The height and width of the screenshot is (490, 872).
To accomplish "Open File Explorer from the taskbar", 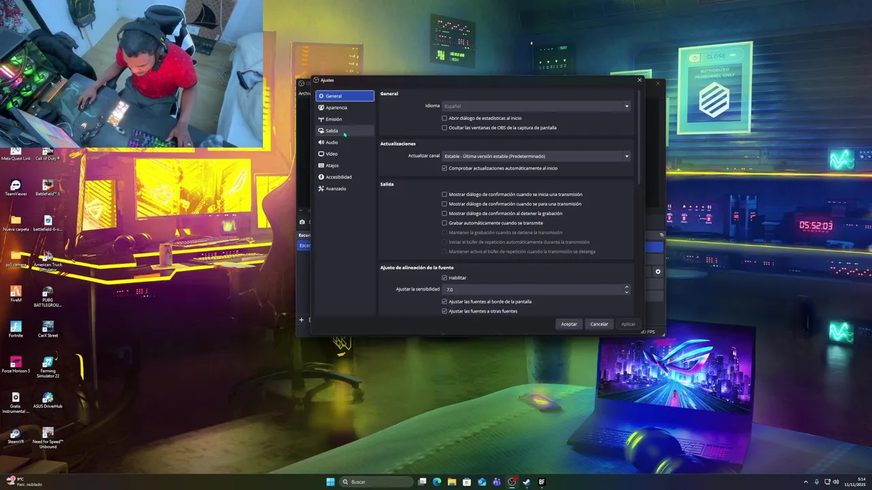I will pos(452,482).
